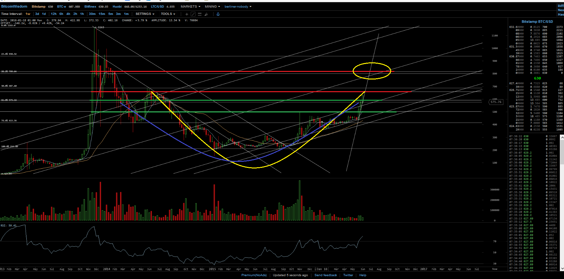Select the fan lines drawing tool
The height and width of the screenshot is (279, 564).
pos(206,14)
